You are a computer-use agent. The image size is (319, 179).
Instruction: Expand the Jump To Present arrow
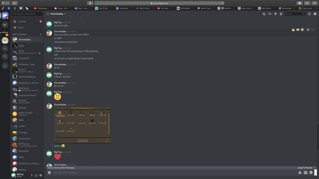point(315,168)
